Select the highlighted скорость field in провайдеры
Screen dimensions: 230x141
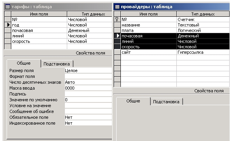coord(148,47)
